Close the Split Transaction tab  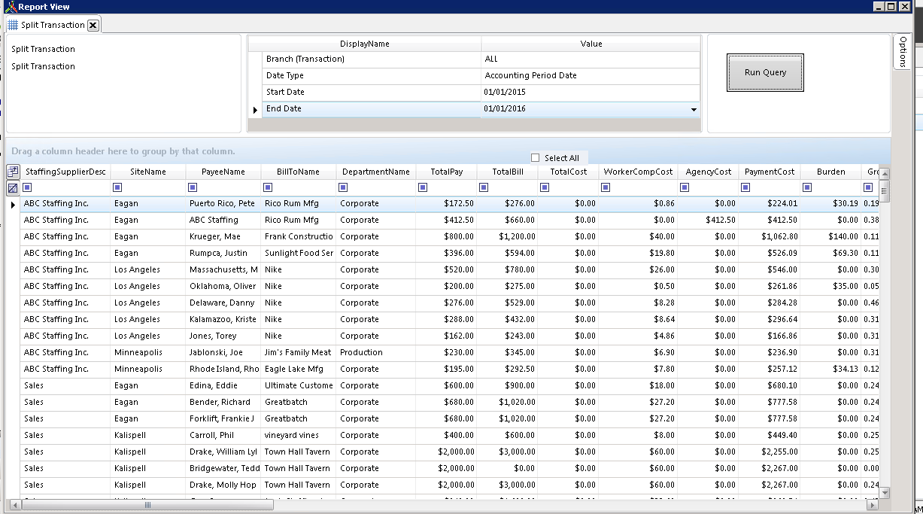[93, 25]
